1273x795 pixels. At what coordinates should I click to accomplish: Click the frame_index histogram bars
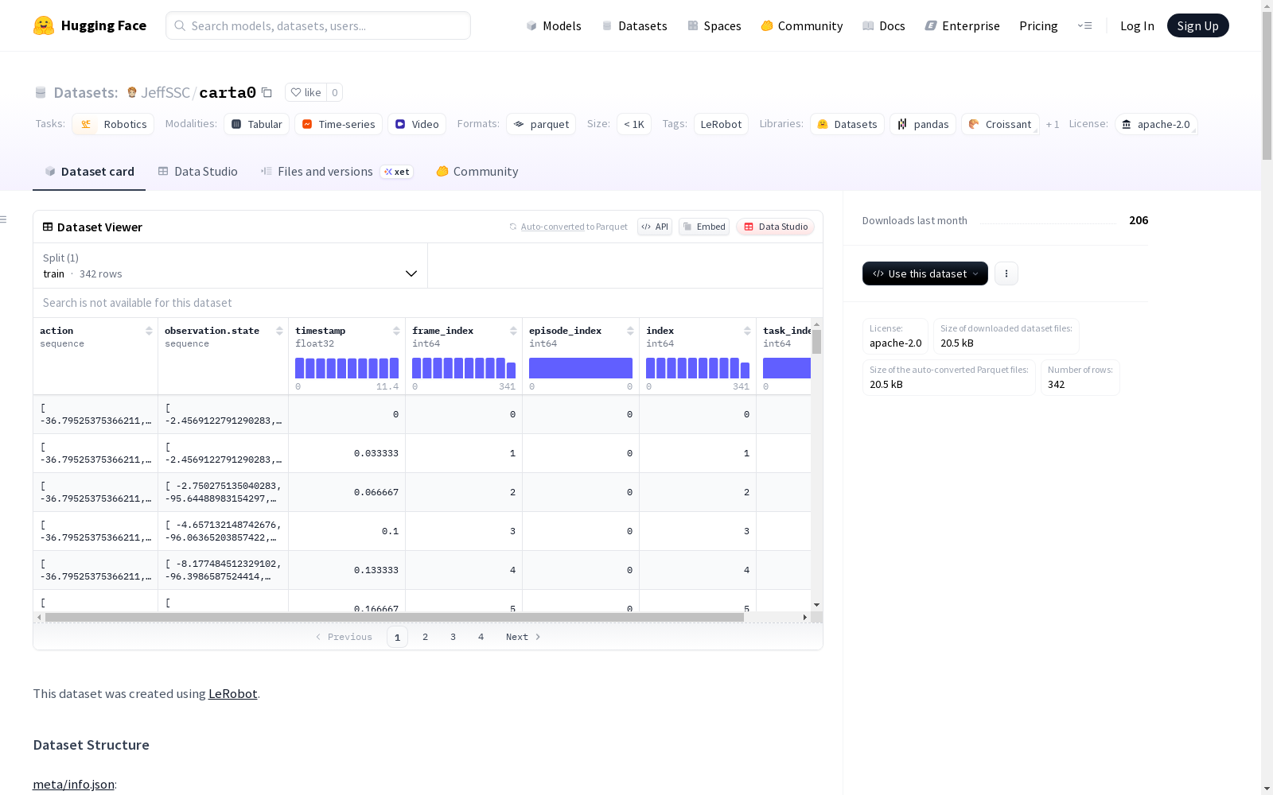pyautogui.click(x=464, y=368)
